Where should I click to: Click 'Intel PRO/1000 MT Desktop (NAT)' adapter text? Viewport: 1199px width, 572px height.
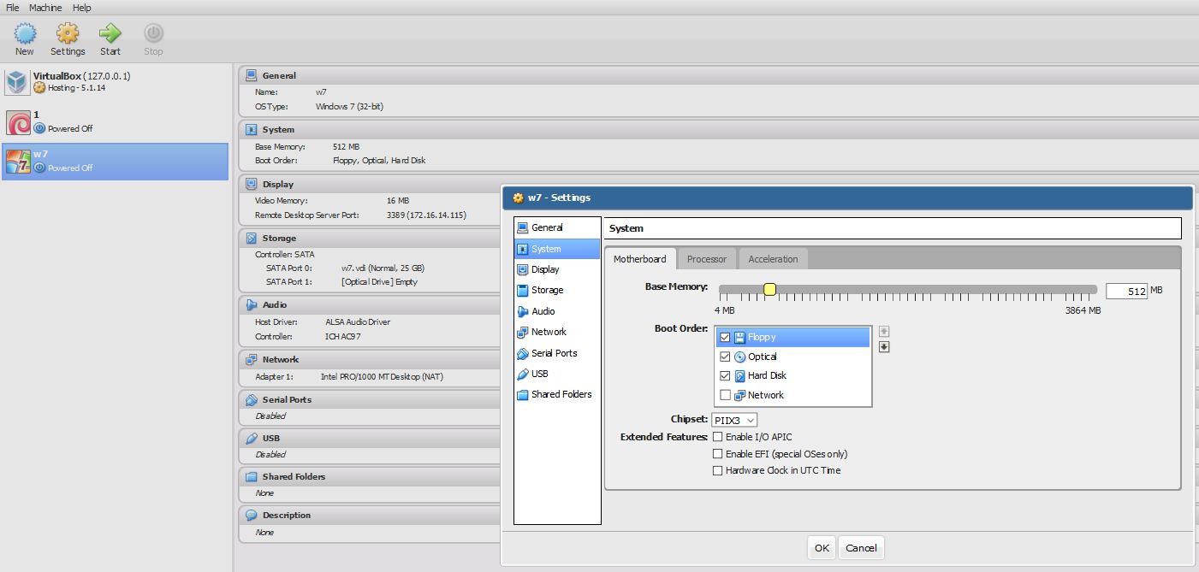click(382, 376)
